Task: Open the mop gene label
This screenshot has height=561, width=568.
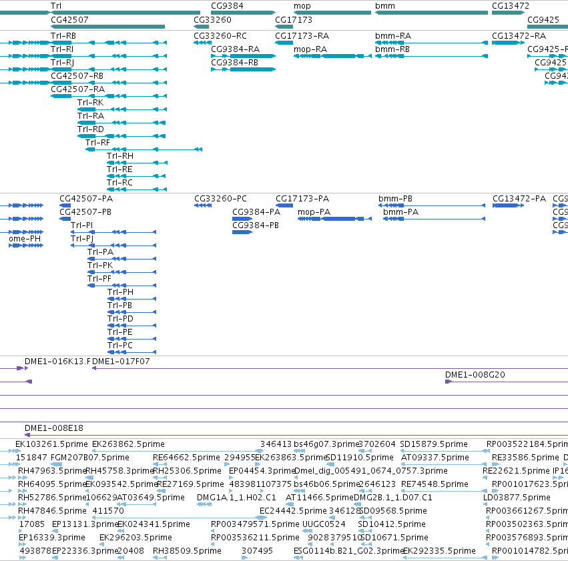Action: (x=302, y=6)
